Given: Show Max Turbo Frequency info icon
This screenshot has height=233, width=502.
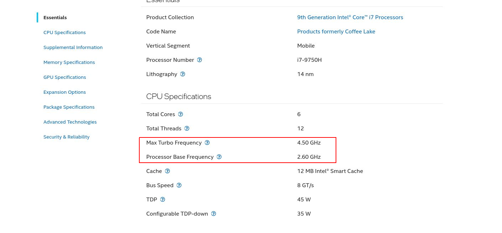Looking at the screenshot, I should pyautogui.click(x=207, y=143).
